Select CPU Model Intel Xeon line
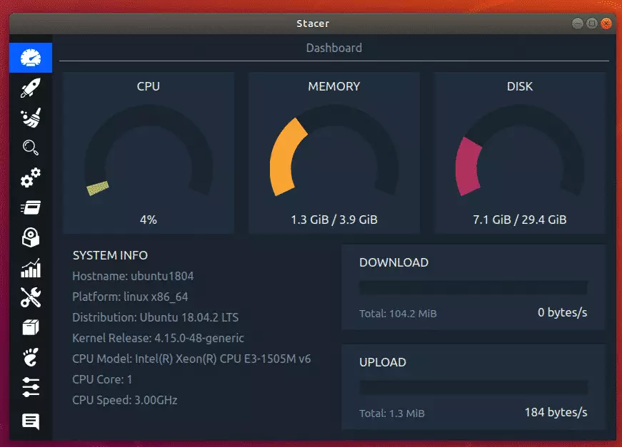The image size is (622, 447). coord(191,359)
